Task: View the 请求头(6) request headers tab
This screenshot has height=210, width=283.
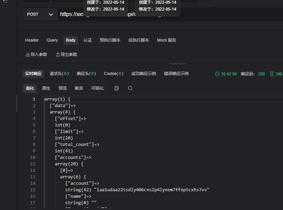Action: 59,73
